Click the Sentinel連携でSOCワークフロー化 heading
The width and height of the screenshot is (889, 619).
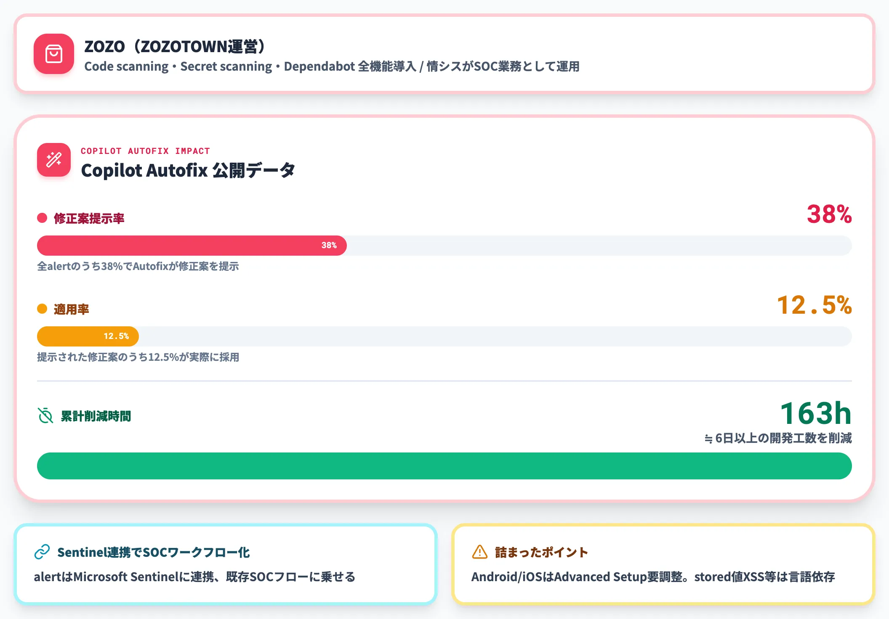(x=154, y=552)
